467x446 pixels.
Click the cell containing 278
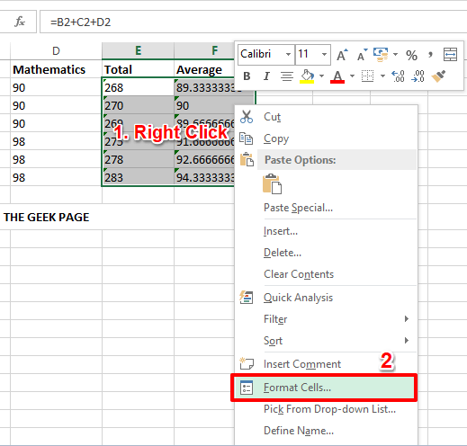[138, 159]
